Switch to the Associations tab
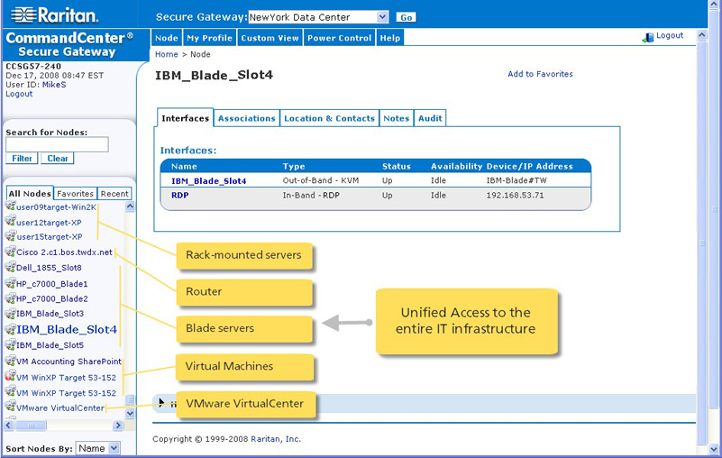The height and width of the screenshot is (458, 722). 246,118
